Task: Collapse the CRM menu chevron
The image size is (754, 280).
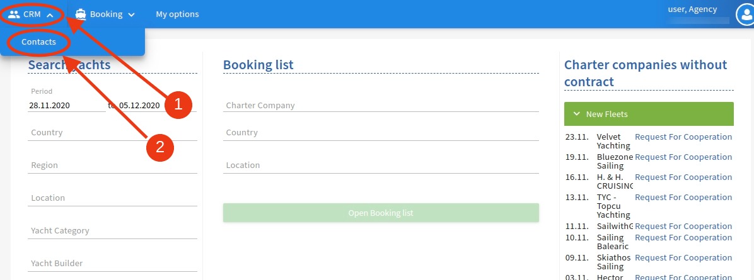Action: [x=50, y=15]
